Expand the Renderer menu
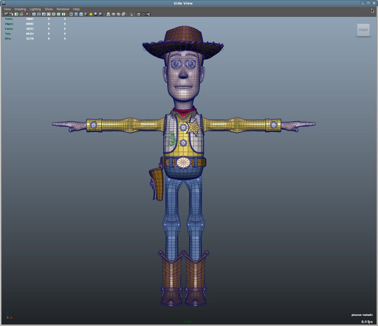The image size is (378, 326). pos(63,9)
